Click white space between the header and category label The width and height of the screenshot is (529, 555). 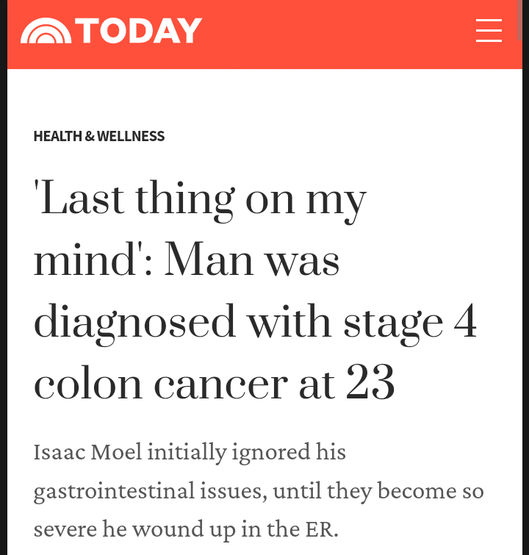264,99
